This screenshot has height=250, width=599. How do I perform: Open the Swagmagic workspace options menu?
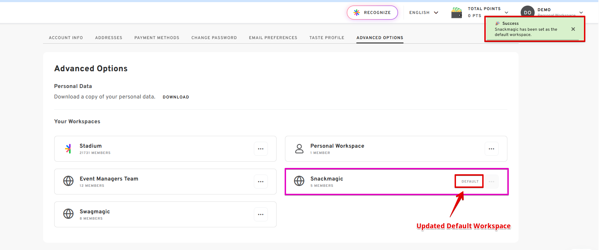pos(261,214)
